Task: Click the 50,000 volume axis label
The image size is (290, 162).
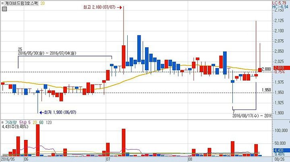Action: click(x=280, y=143)
